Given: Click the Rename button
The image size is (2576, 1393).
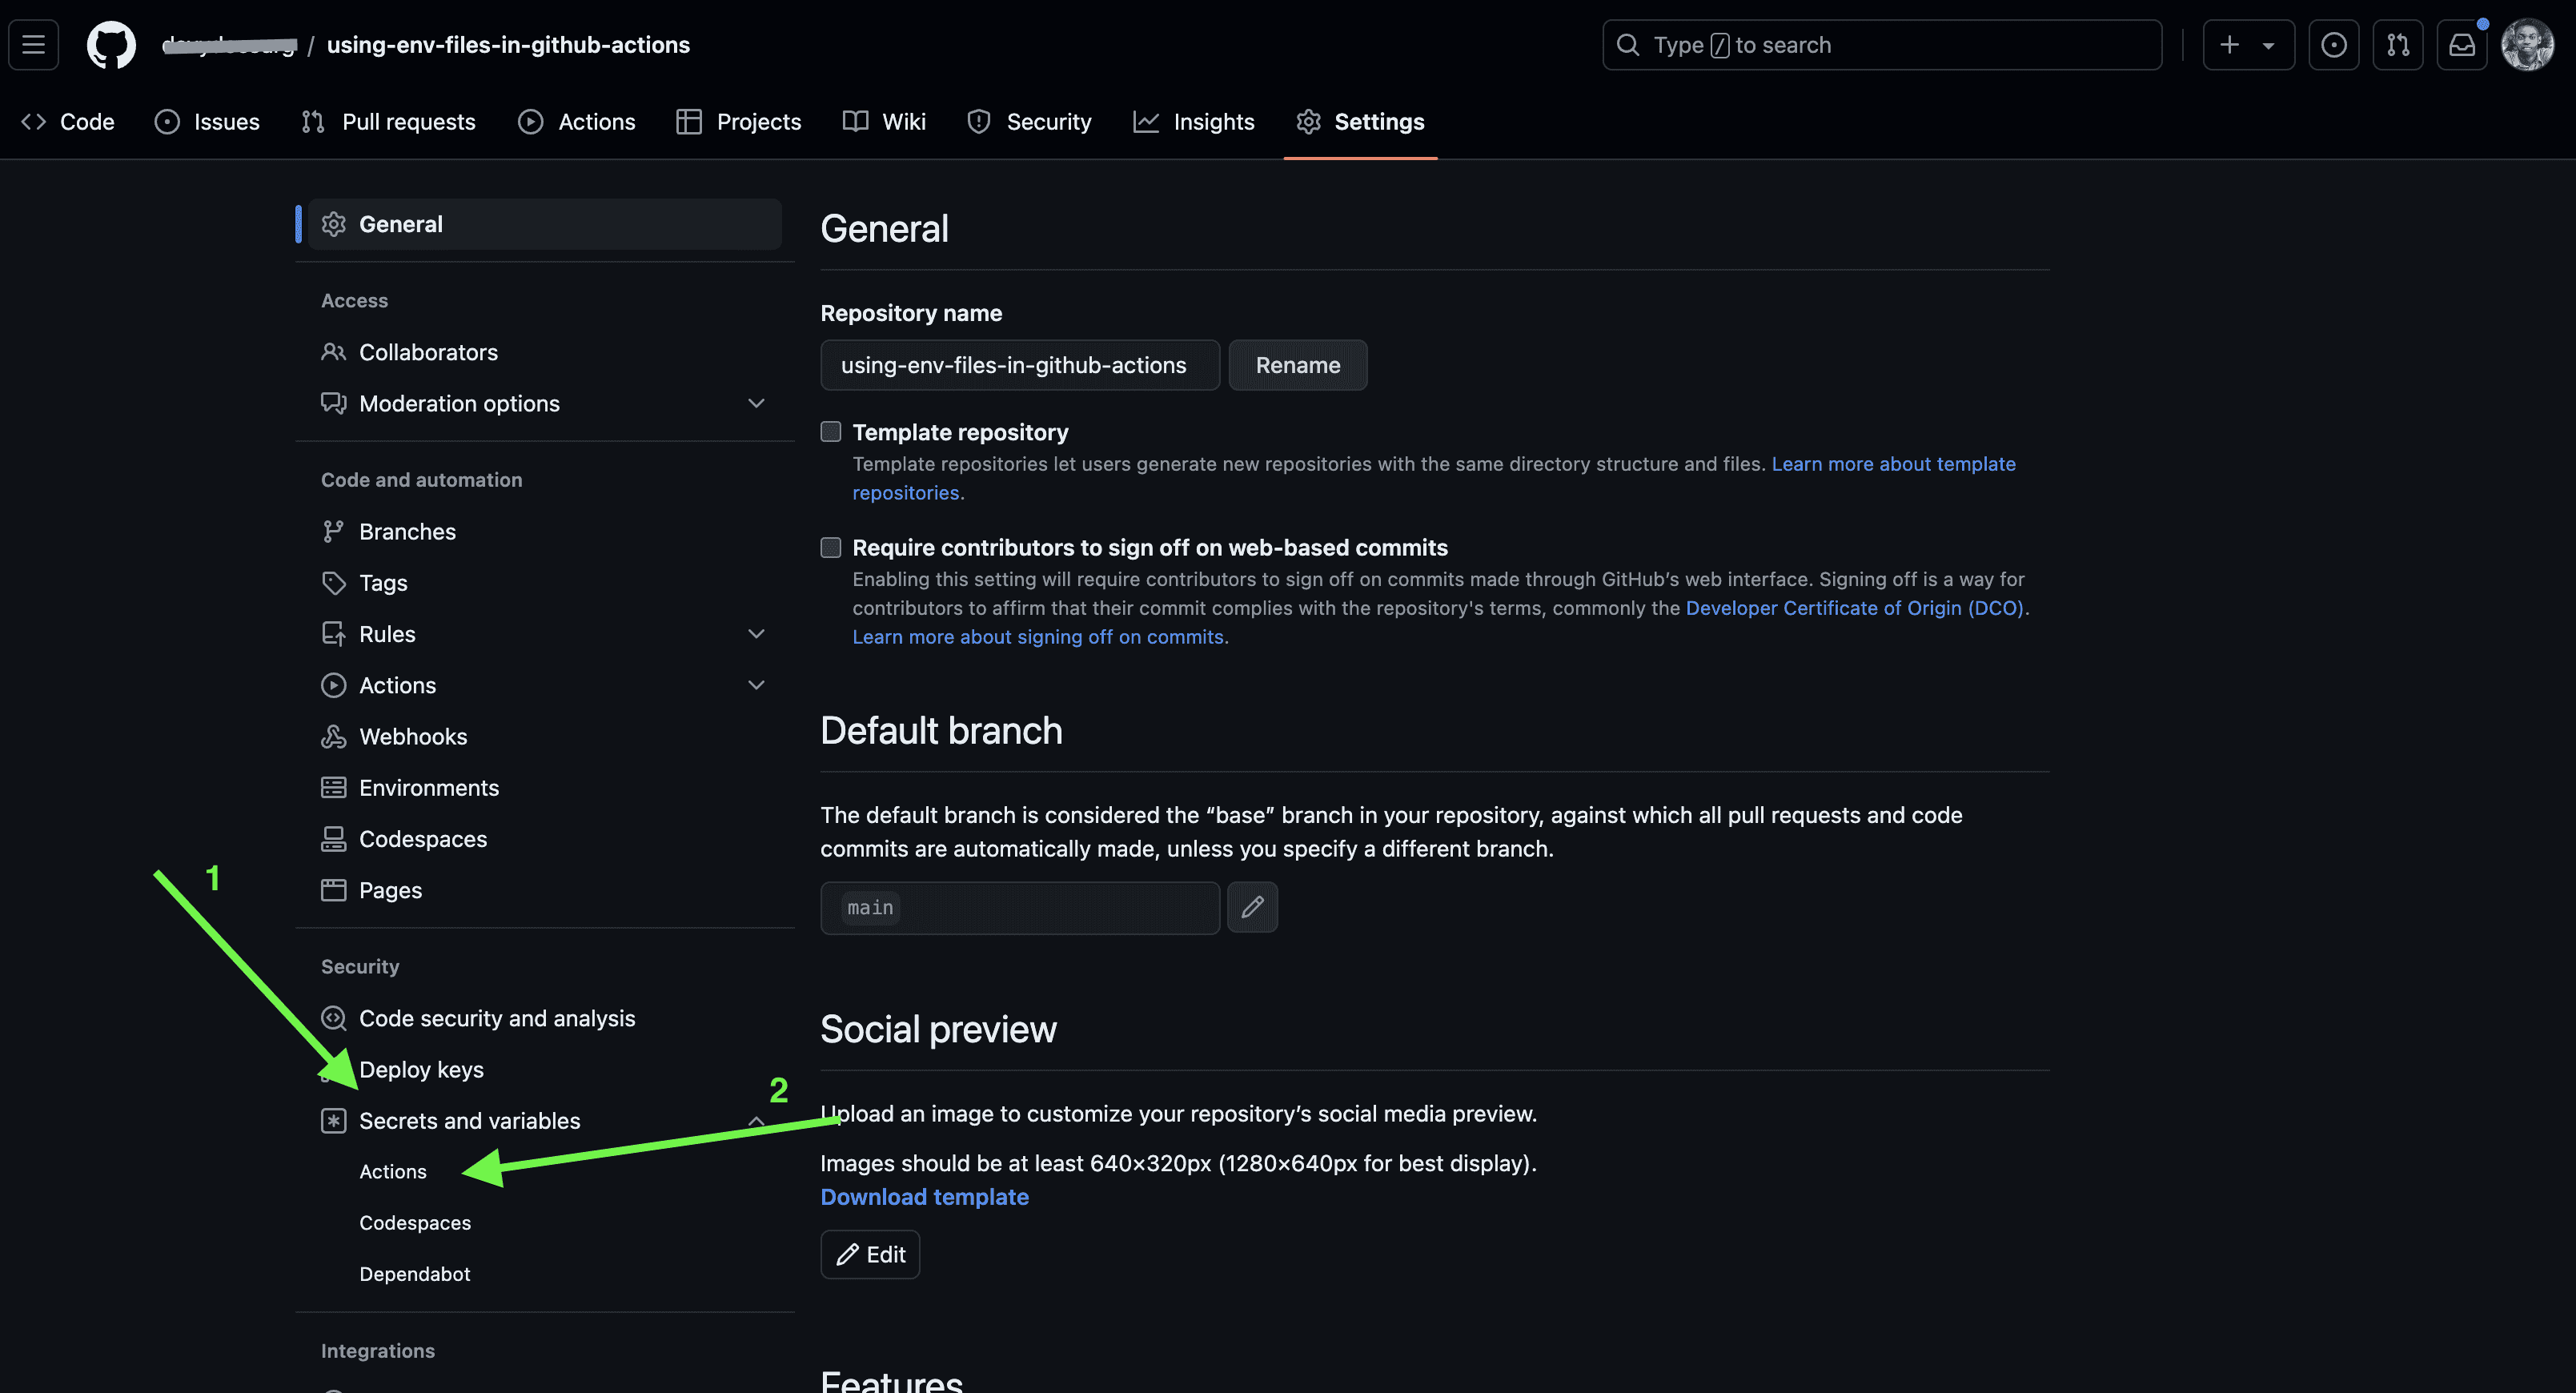Looking at the screenshot, I should pos(1297,365).
